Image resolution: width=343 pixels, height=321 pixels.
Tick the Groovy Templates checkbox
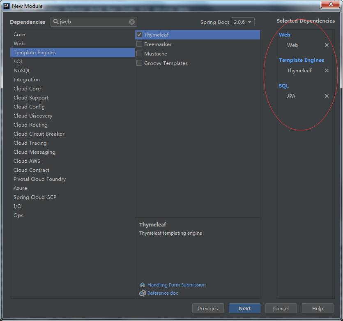[x=139, y=63]
